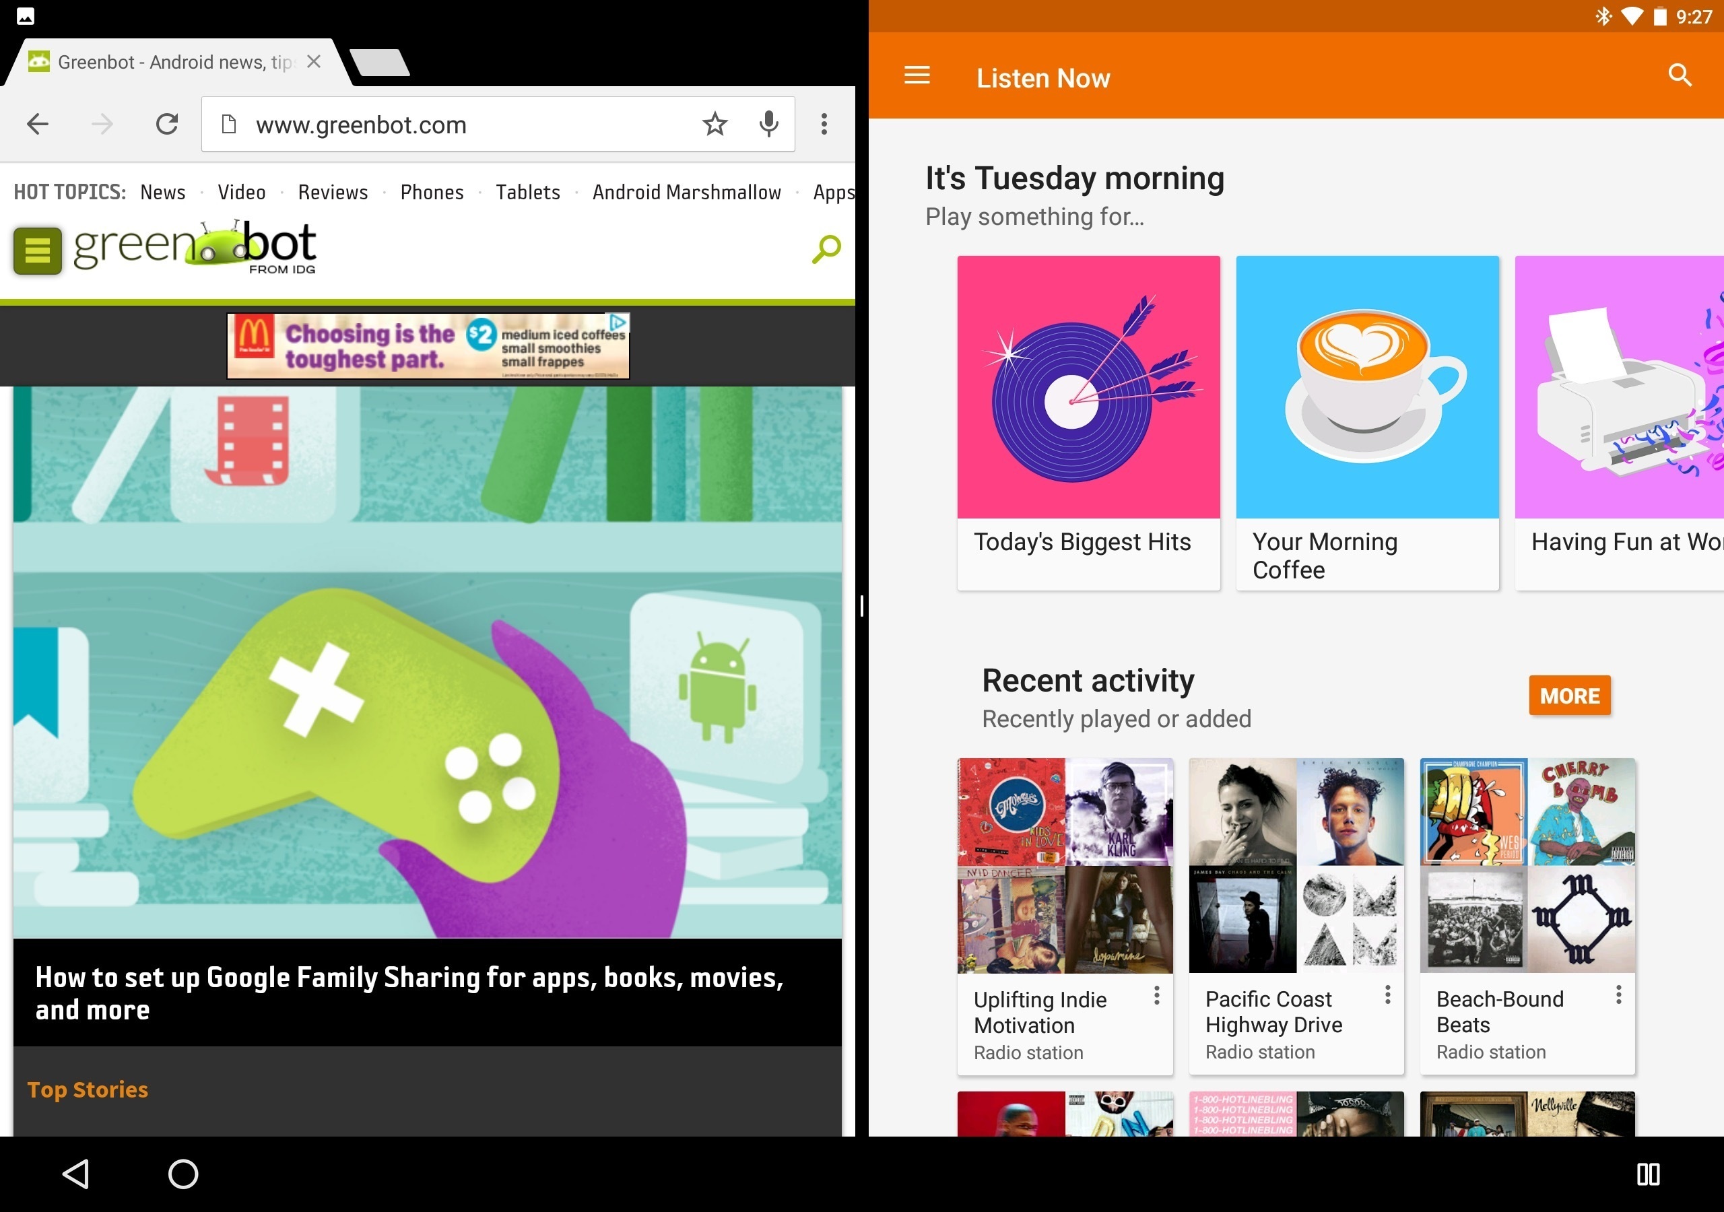
Task: Tap split-screen recents button
Action: pos(1648,1174)
